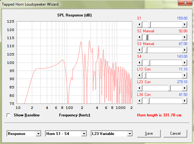Image resolution: width=194 pixels, height=144 pixels.
Task: Click the right arrow of S3 Manual slider
Action: point(184,50)
